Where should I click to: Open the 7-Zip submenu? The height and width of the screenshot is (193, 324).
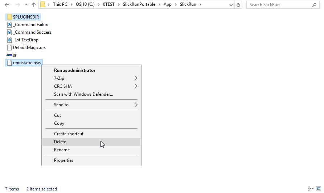point(91,78)
